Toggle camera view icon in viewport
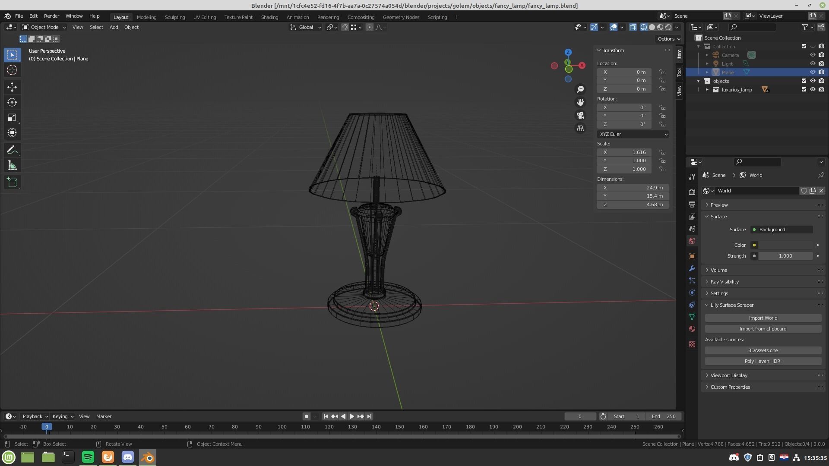The height and width of the screenshot is (466, 829). pyautogui.click(x=580, y=115)
